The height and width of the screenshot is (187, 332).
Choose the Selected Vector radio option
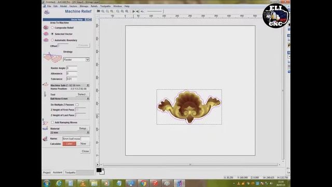click(52, 34)
